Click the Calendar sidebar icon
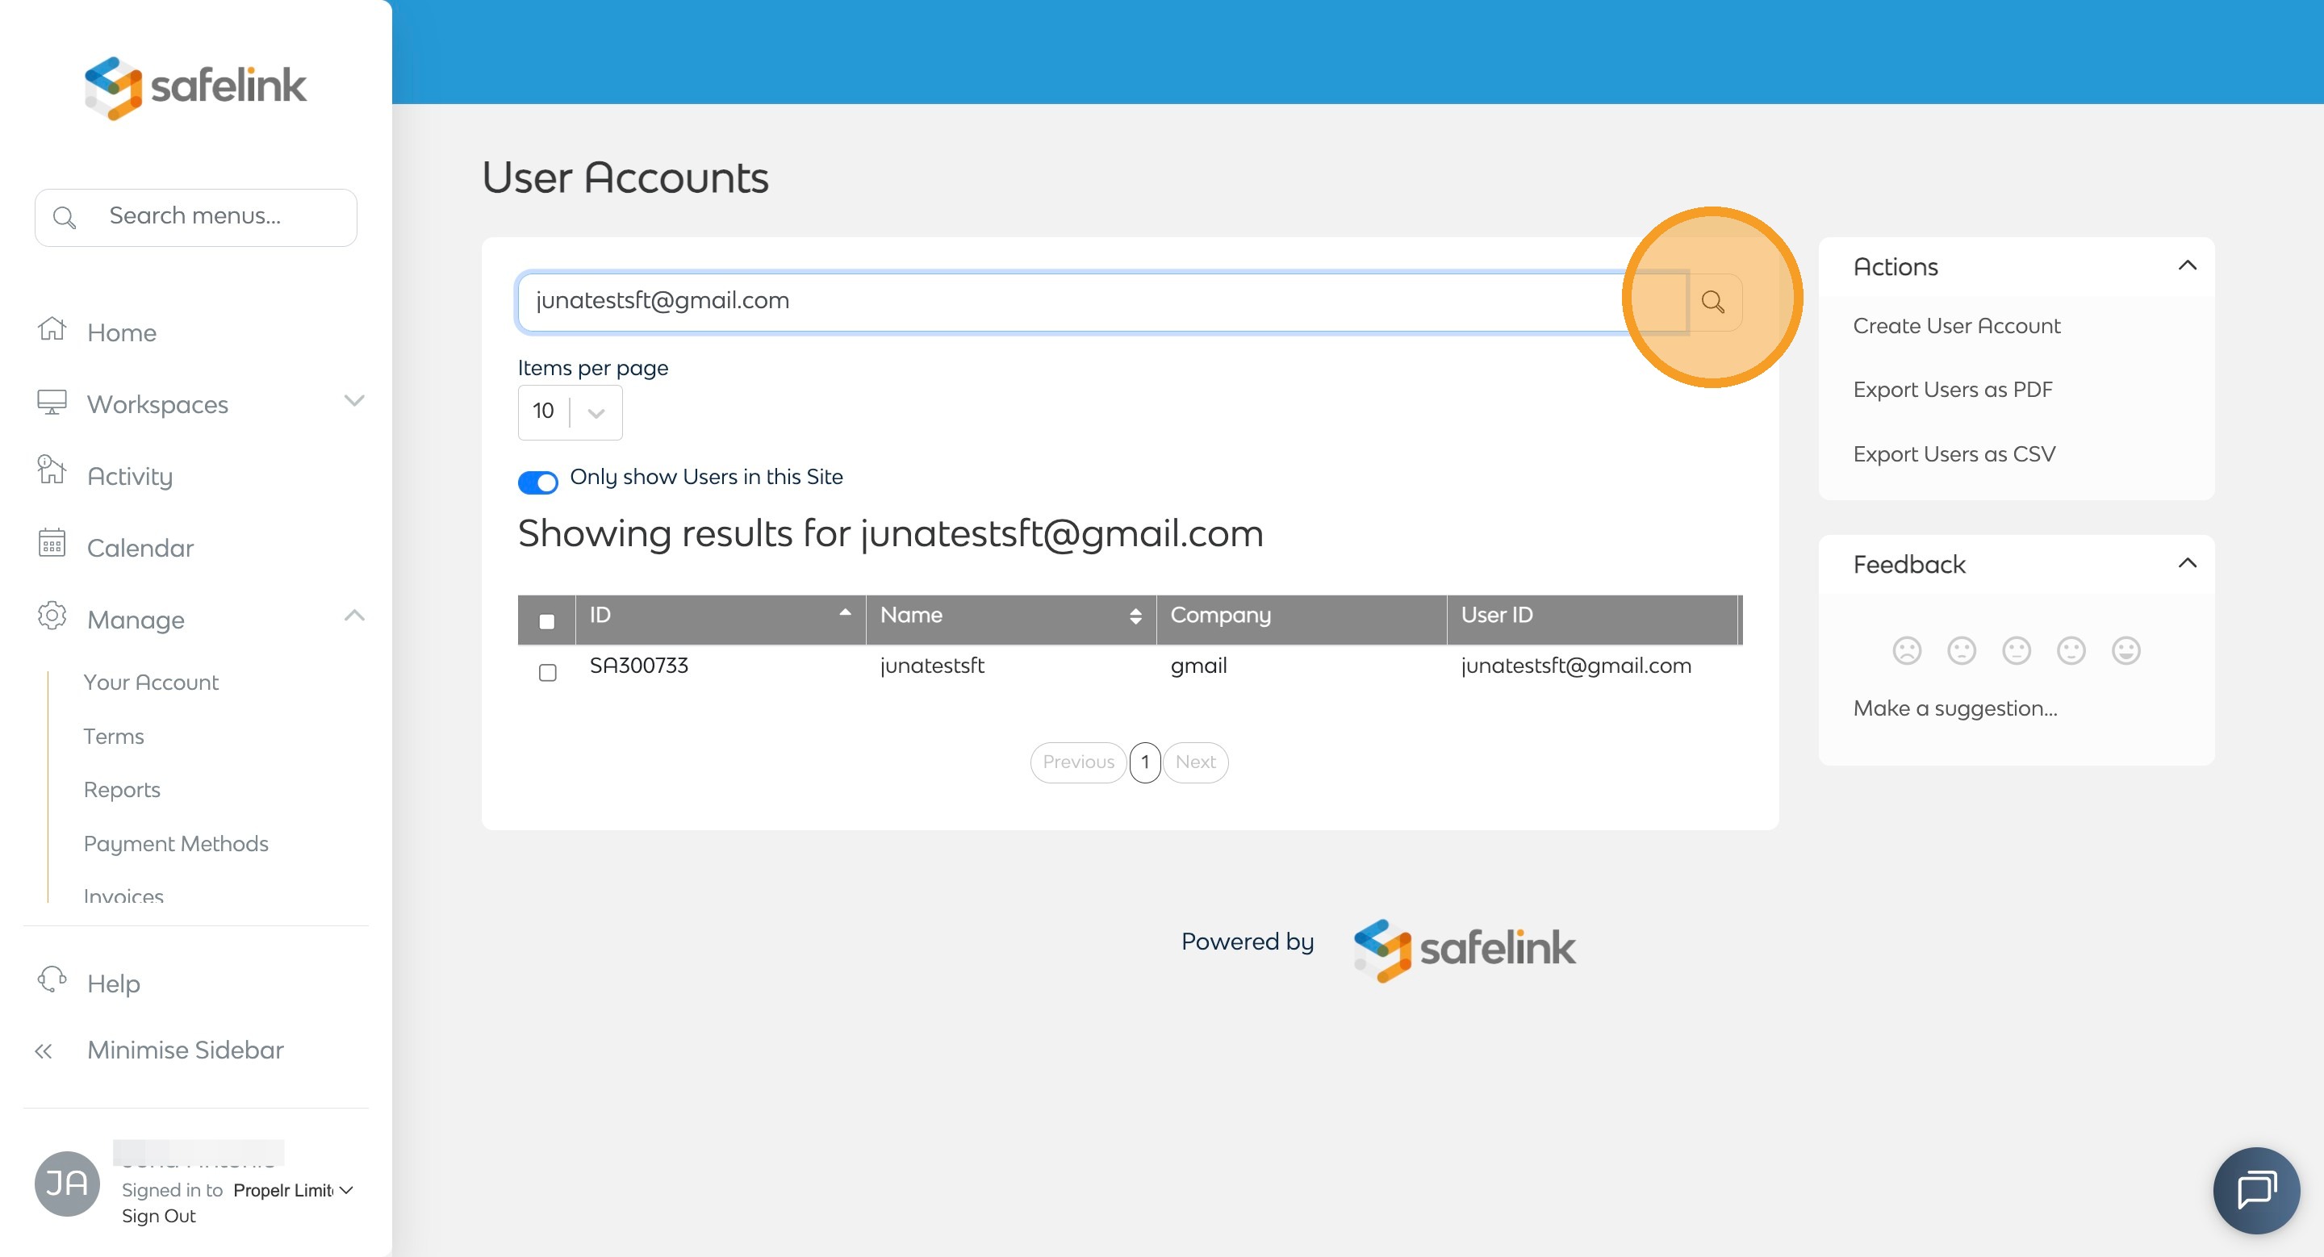2324x1257 pixels. tap(52, 544)
